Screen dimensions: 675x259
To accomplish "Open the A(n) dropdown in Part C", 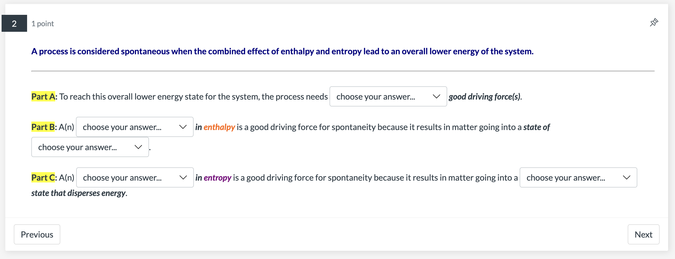I will pos(134,177).
